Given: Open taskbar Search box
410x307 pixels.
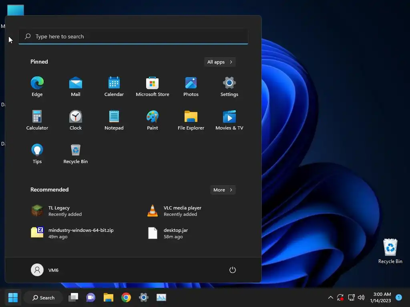Looking at the screenshot, I should 43,297.
